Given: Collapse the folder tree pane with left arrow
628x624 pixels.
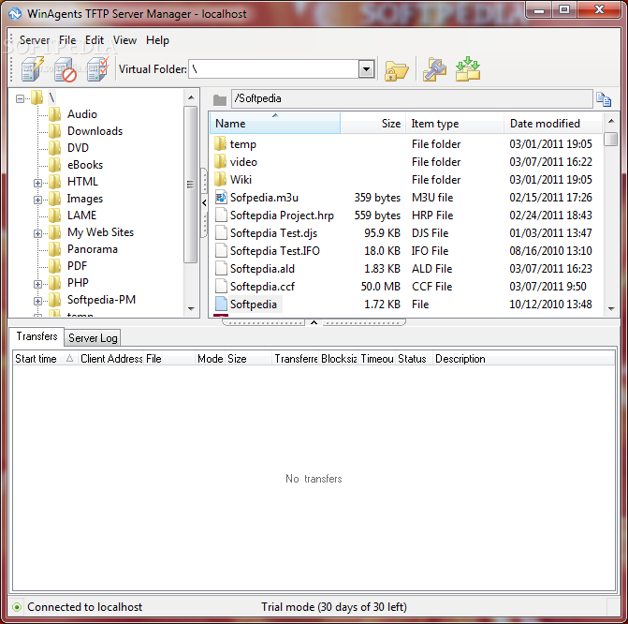Looking at the screenshot, I should point(204,203).
